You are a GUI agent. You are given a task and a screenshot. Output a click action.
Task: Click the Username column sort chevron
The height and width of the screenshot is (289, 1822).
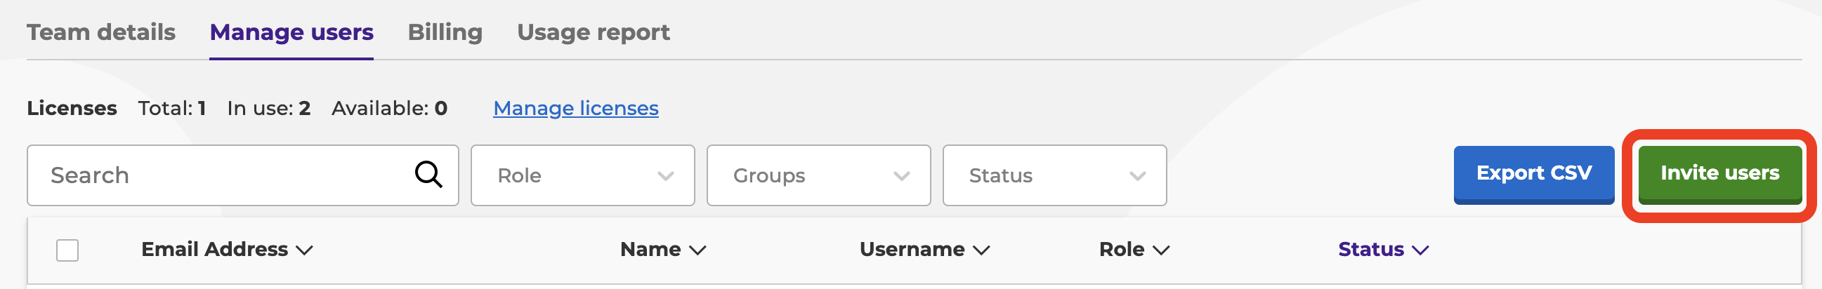[x=981, y=250]
